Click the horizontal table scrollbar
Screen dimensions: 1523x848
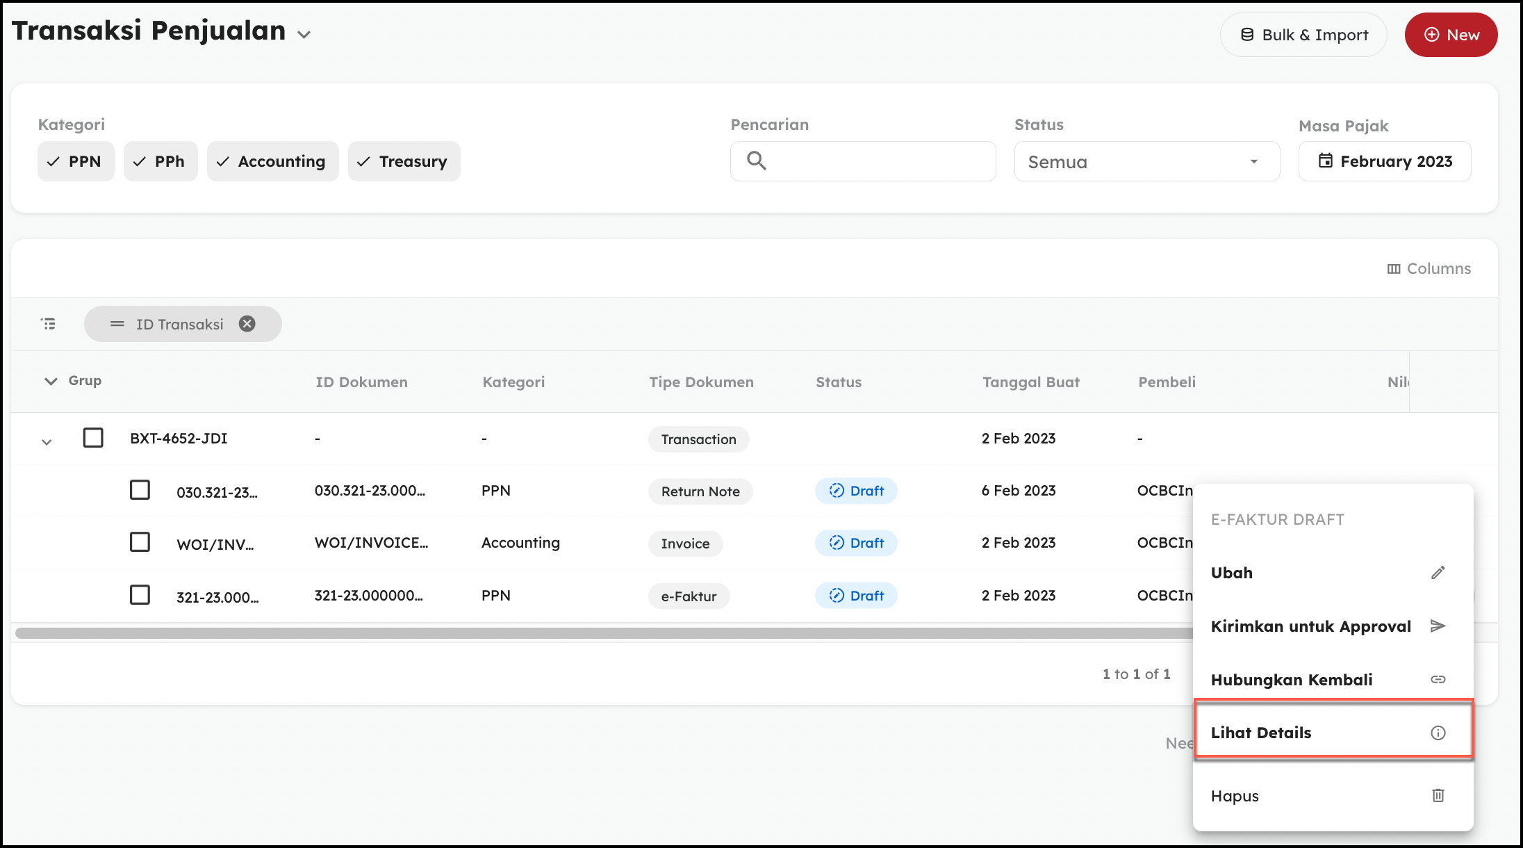click(603, 633)
